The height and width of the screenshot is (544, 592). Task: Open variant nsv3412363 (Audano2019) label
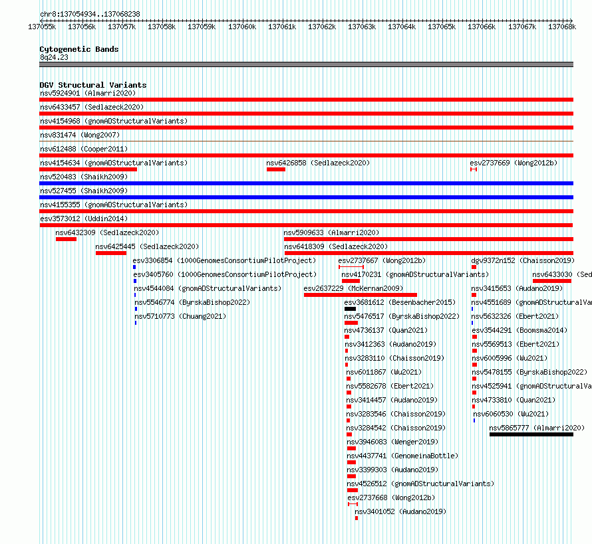click(x=390, y=344)
